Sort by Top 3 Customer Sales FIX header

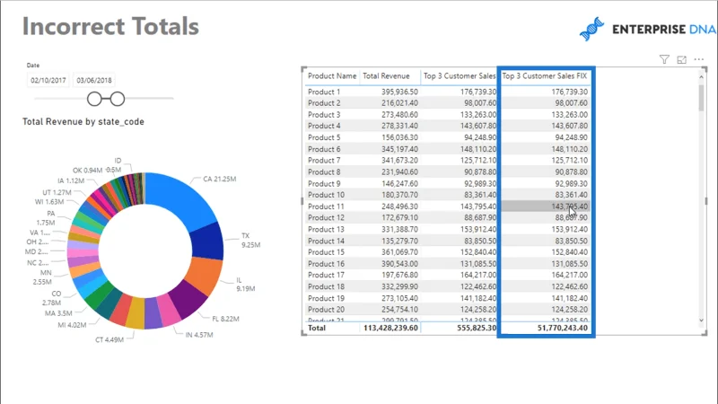(545, 76)
